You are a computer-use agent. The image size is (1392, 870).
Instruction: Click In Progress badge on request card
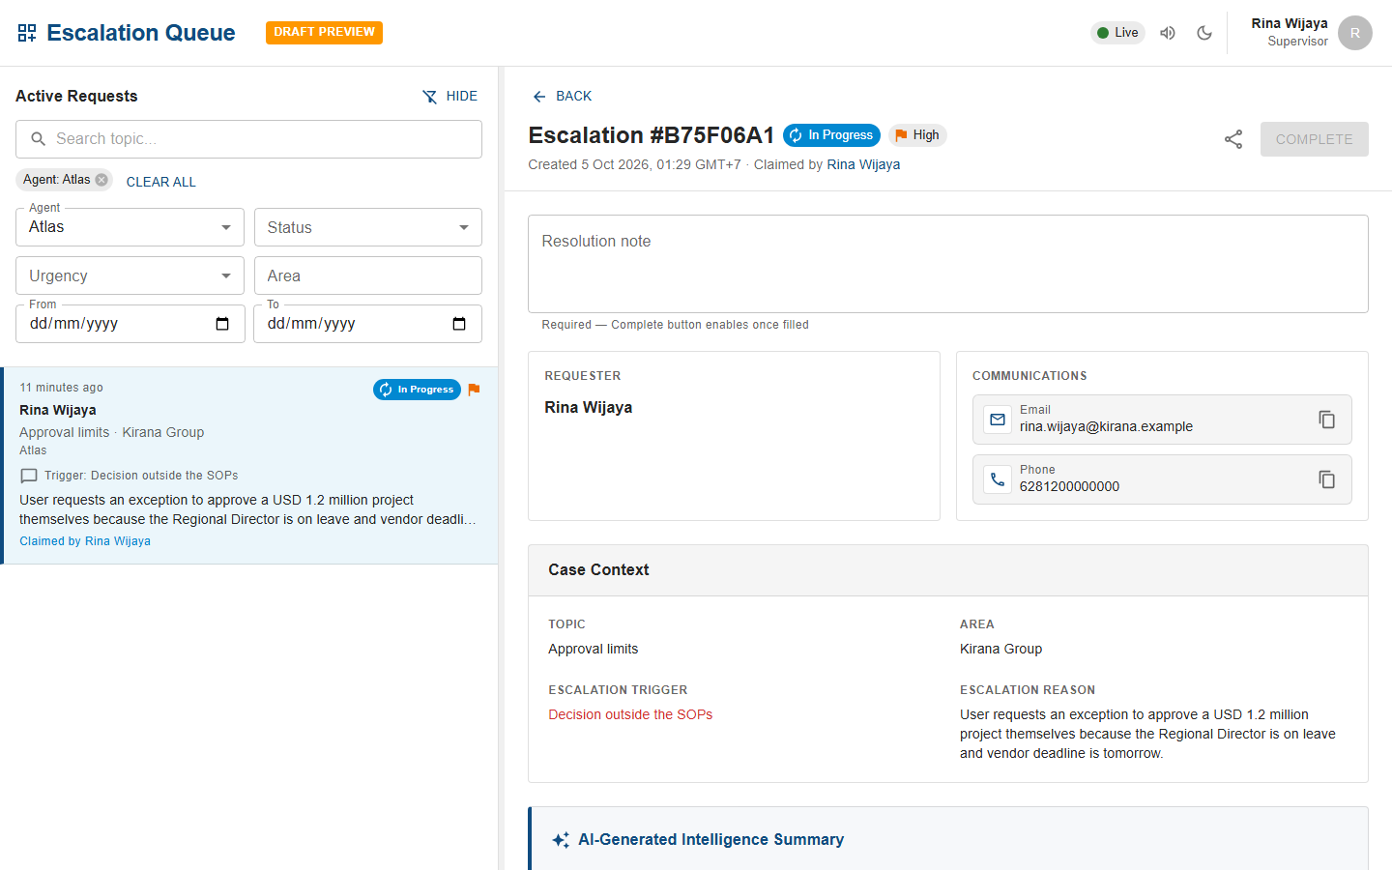[417, 390]
